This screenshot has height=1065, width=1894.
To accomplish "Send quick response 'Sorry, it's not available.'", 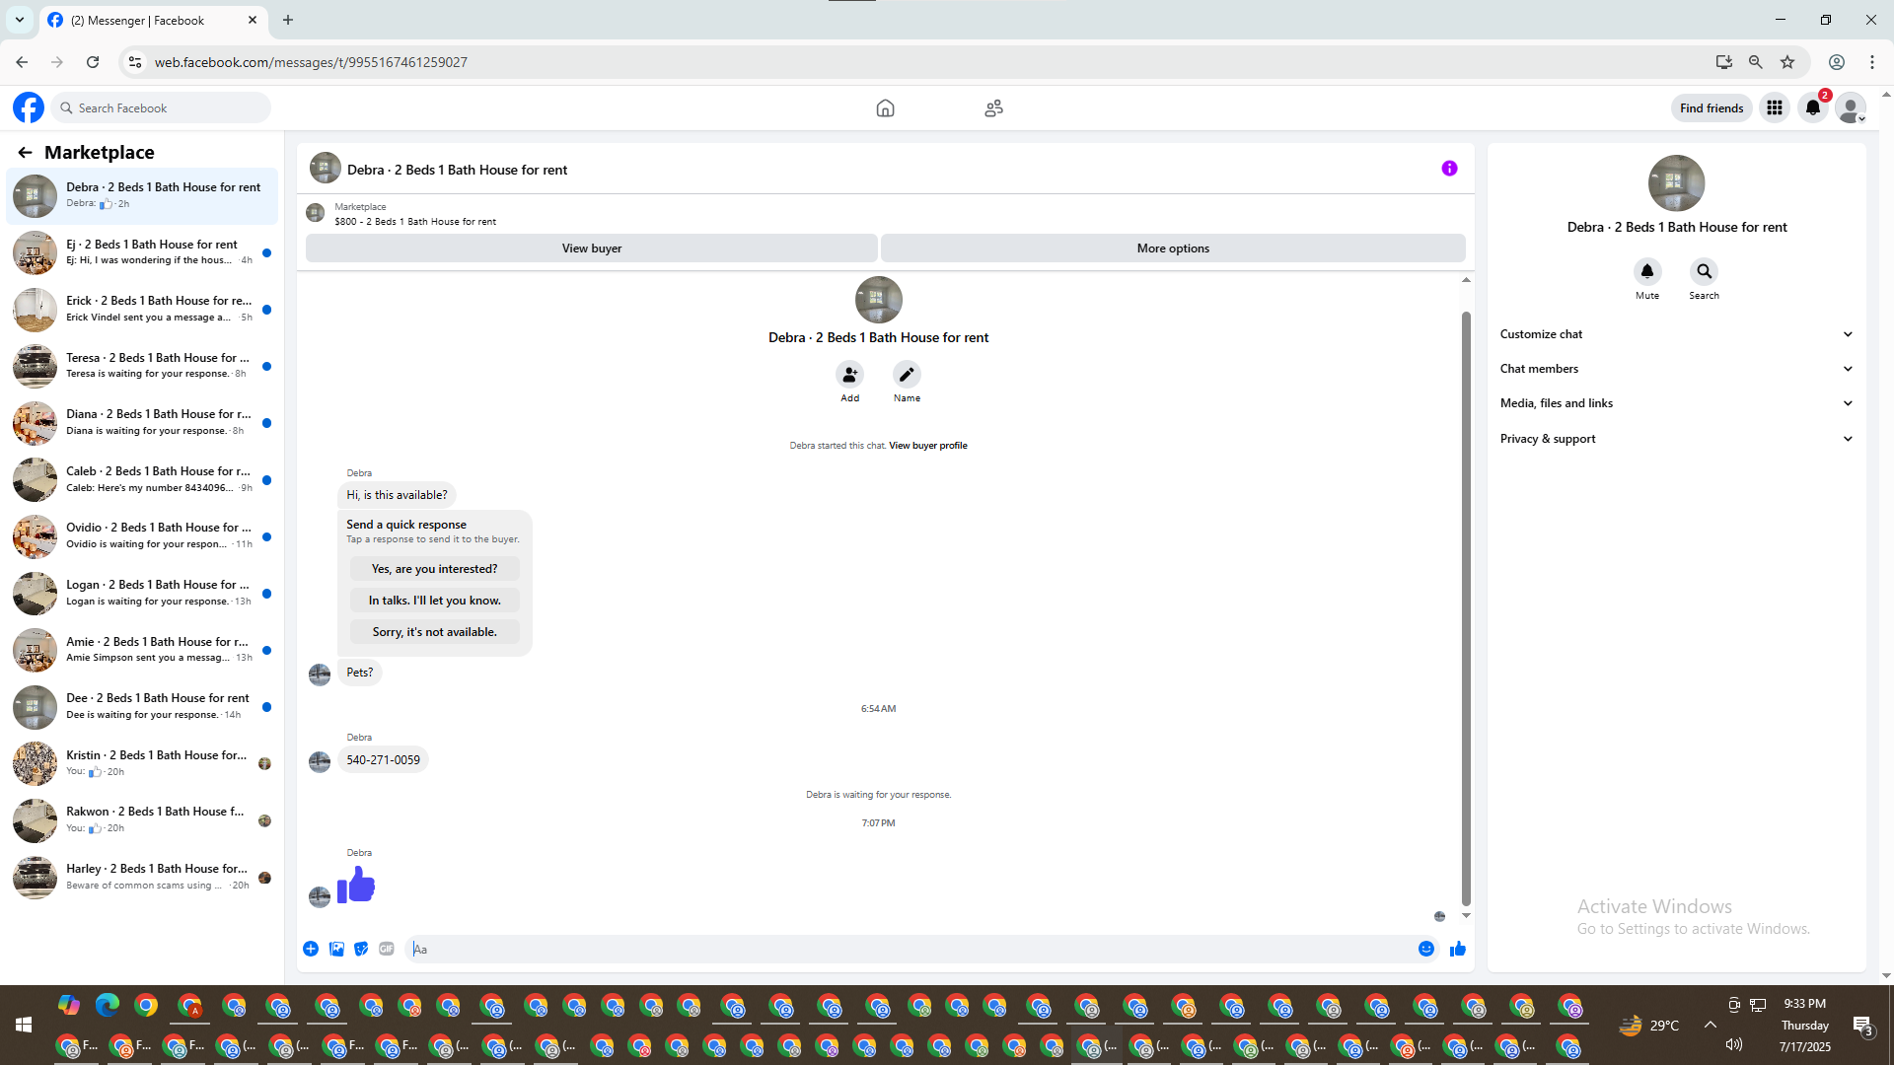I will coord(434,632).
